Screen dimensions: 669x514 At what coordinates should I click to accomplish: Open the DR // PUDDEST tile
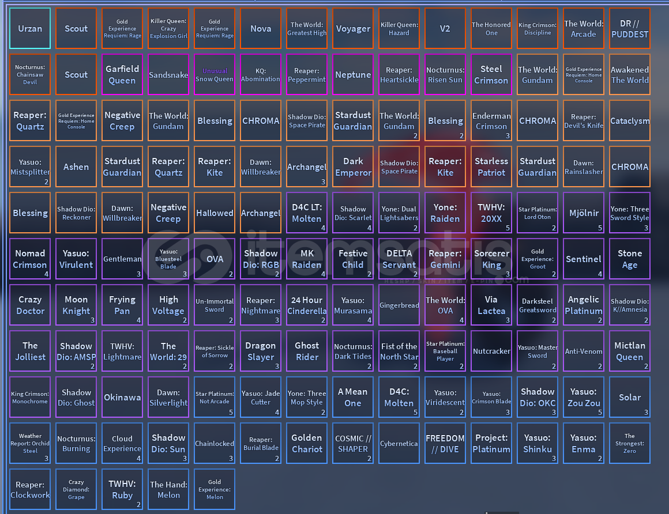pos(630,28)
